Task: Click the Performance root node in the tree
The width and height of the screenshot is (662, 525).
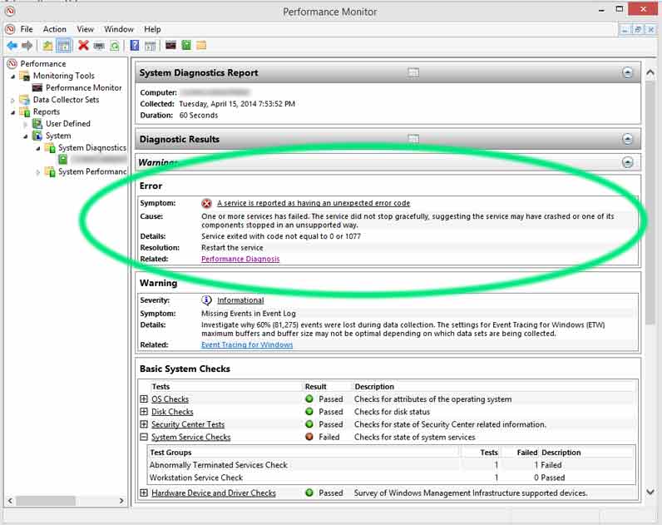Action: pyautogui.click(x=43, y=64)
